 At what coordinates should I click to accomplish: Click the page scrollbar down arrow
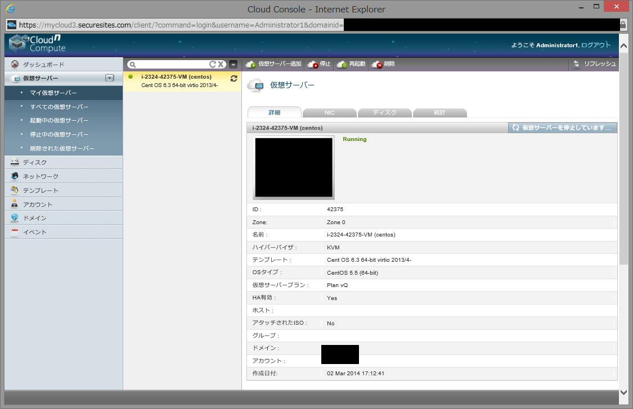click(x=623, y=392)
